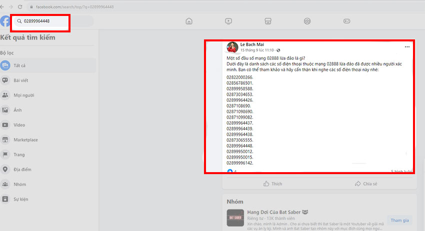Screen dimensions: 425x231
Task: Click the Tất cả filter icon
Action: pyautogui.click(x=5, y=65)
